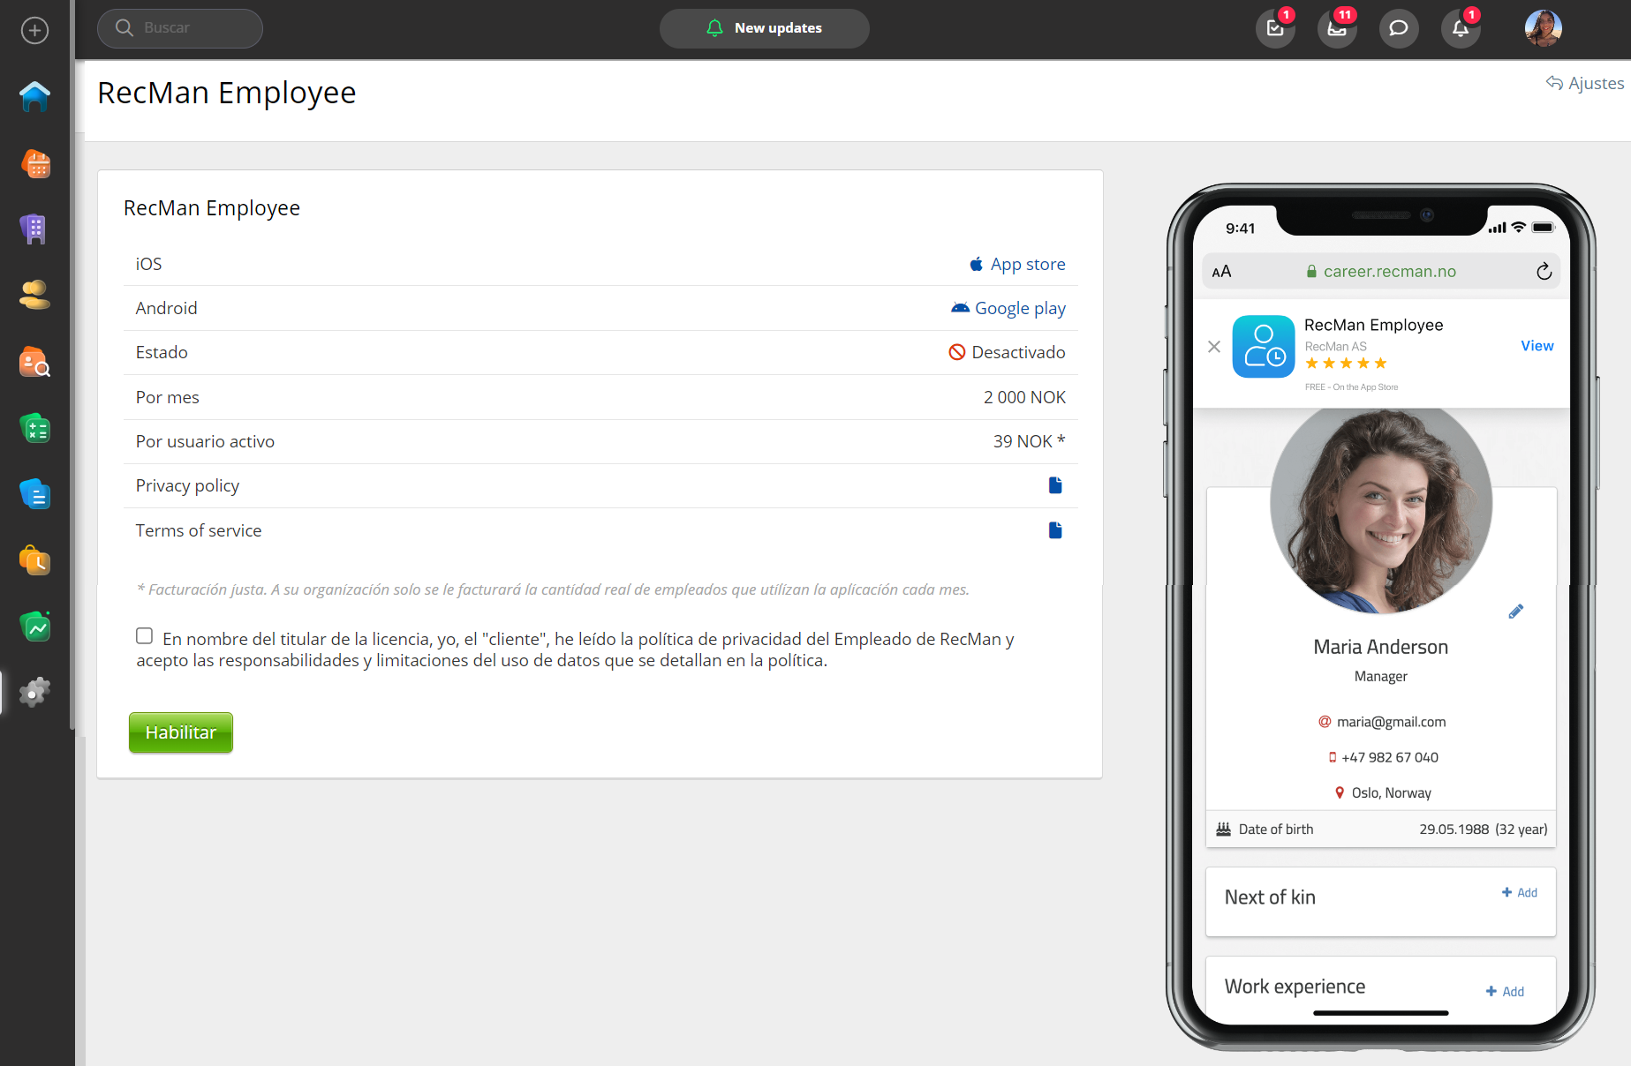
Task: Open the purple building module icon
Action: [34, 229]
